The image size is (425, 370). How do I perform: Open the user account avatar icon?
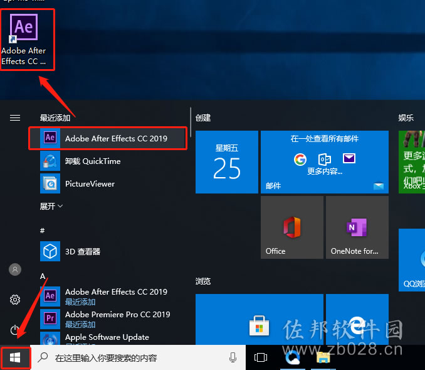click(15, 269)
